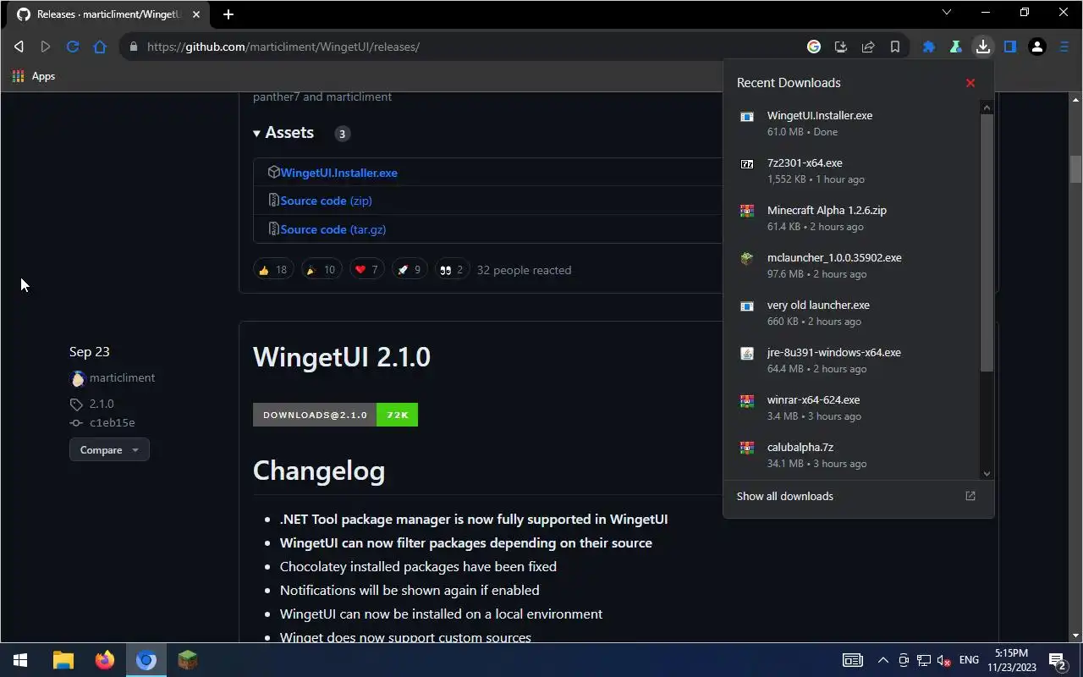Download Source code (zip)
The image size is (1083, 677).
[326, 201]
